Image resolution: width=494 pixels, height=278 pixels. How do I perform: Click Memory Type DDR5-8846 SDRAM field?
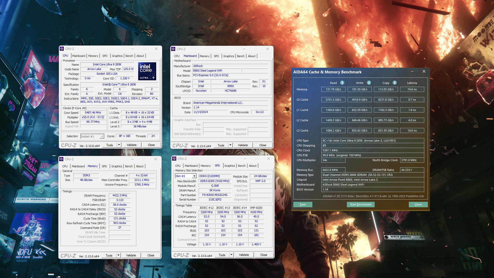point(373,175)
